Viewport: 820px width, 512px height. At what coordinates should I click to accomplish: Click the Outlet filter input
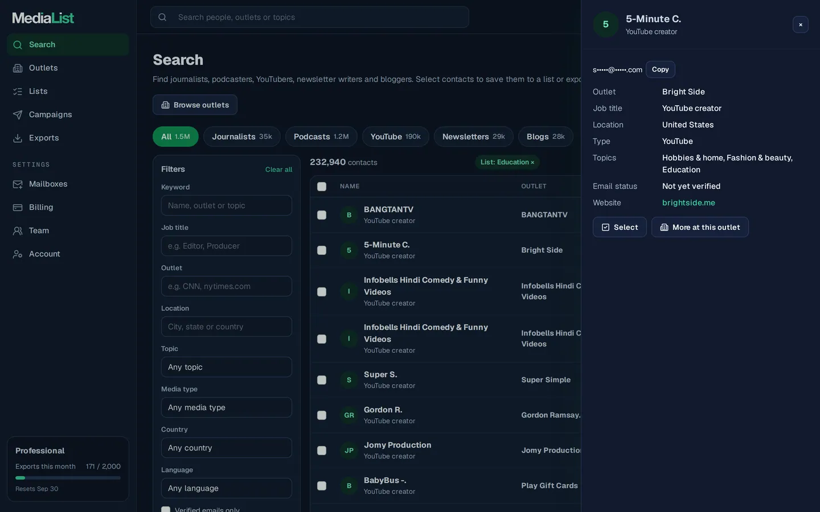[227, 286]
